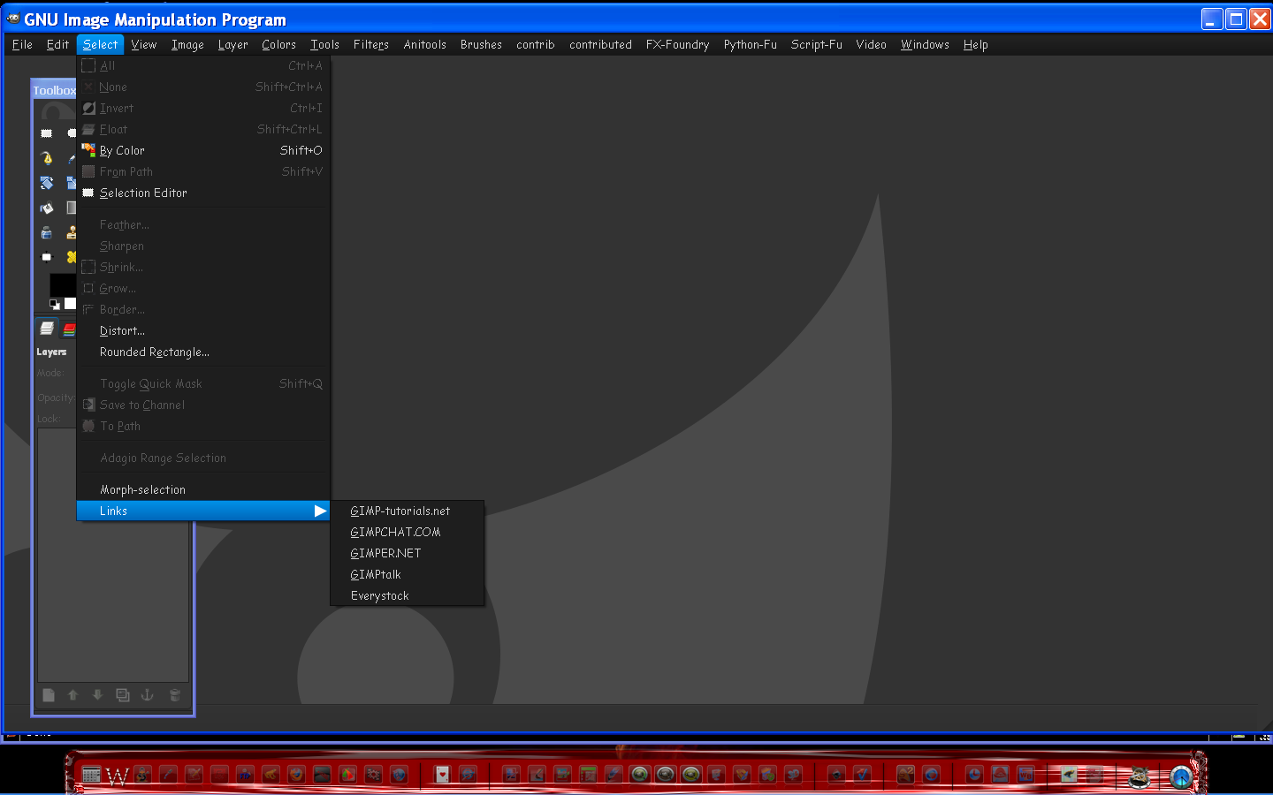Click the Toolbox window title bar
Image resolution: width=1273 pixels, height=795 pixels.
pos(54,90)
